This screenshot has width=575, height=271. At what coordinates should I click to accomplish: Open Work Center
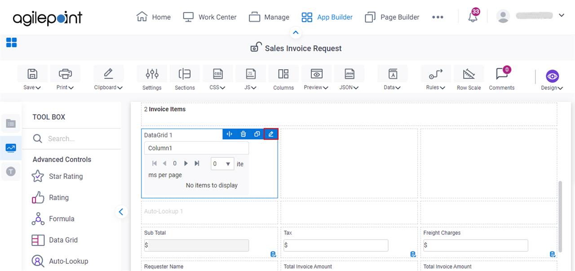(x=209, y=17)
